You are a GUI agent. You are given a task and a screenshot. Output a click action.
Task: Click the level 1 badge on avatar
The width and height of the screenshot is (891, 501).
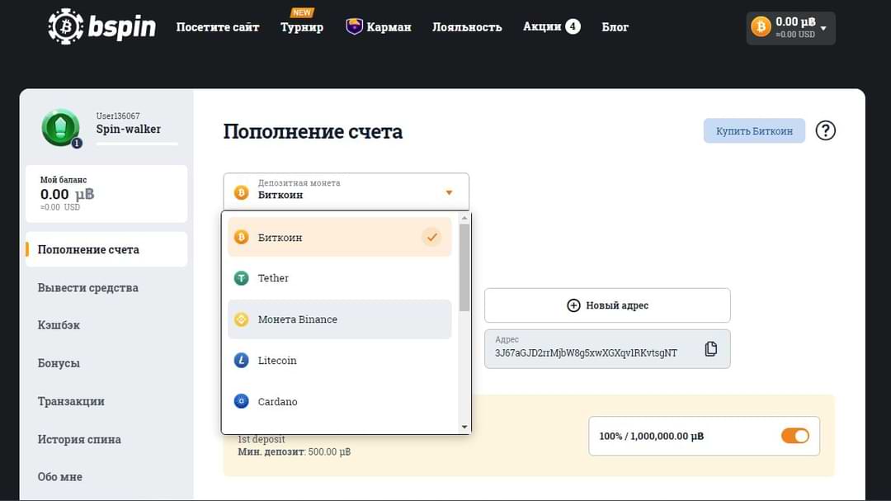77,144
